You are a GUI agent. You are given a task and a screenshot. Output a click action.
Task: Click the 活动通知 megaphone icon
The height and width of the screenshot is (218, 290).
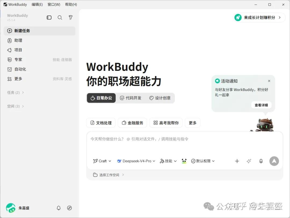(217, 81)
